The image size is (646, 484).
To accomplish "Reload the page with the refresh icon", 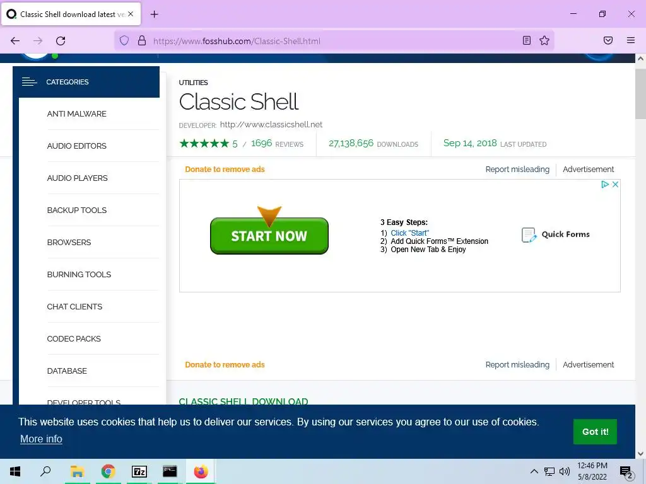I will click(x=61, y=41).
